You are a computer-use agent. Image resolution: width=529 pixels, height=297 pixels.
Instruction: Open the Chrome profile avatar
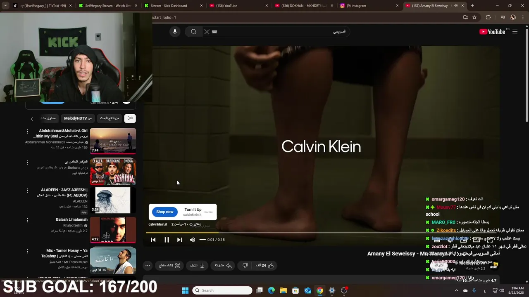(x=513, y=17)
